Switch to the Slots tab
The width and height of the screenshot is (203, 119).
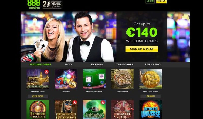click(x=69, y=64)
